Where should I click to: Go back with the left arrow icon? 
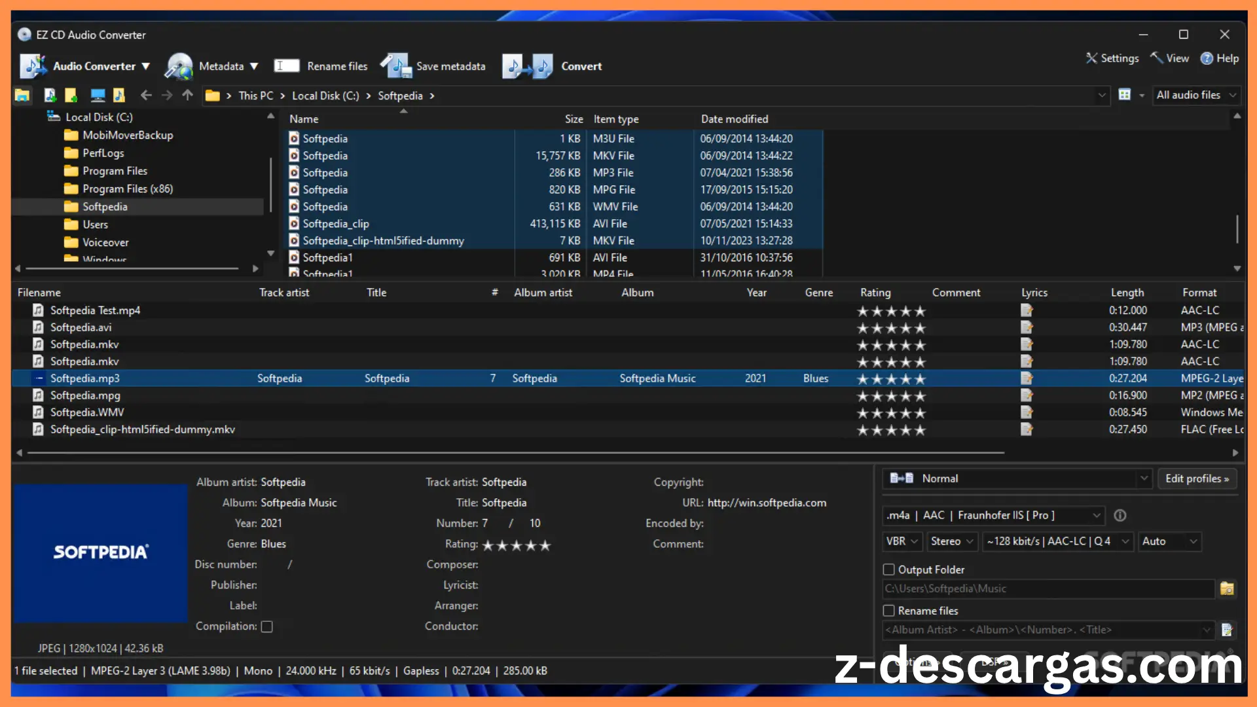tap(146, 96)
